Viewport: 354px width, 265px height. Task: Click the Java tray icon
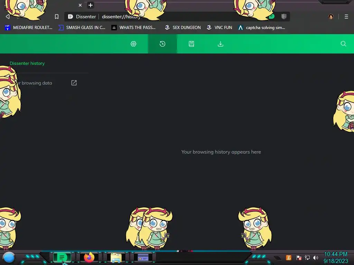click(289, 257)
